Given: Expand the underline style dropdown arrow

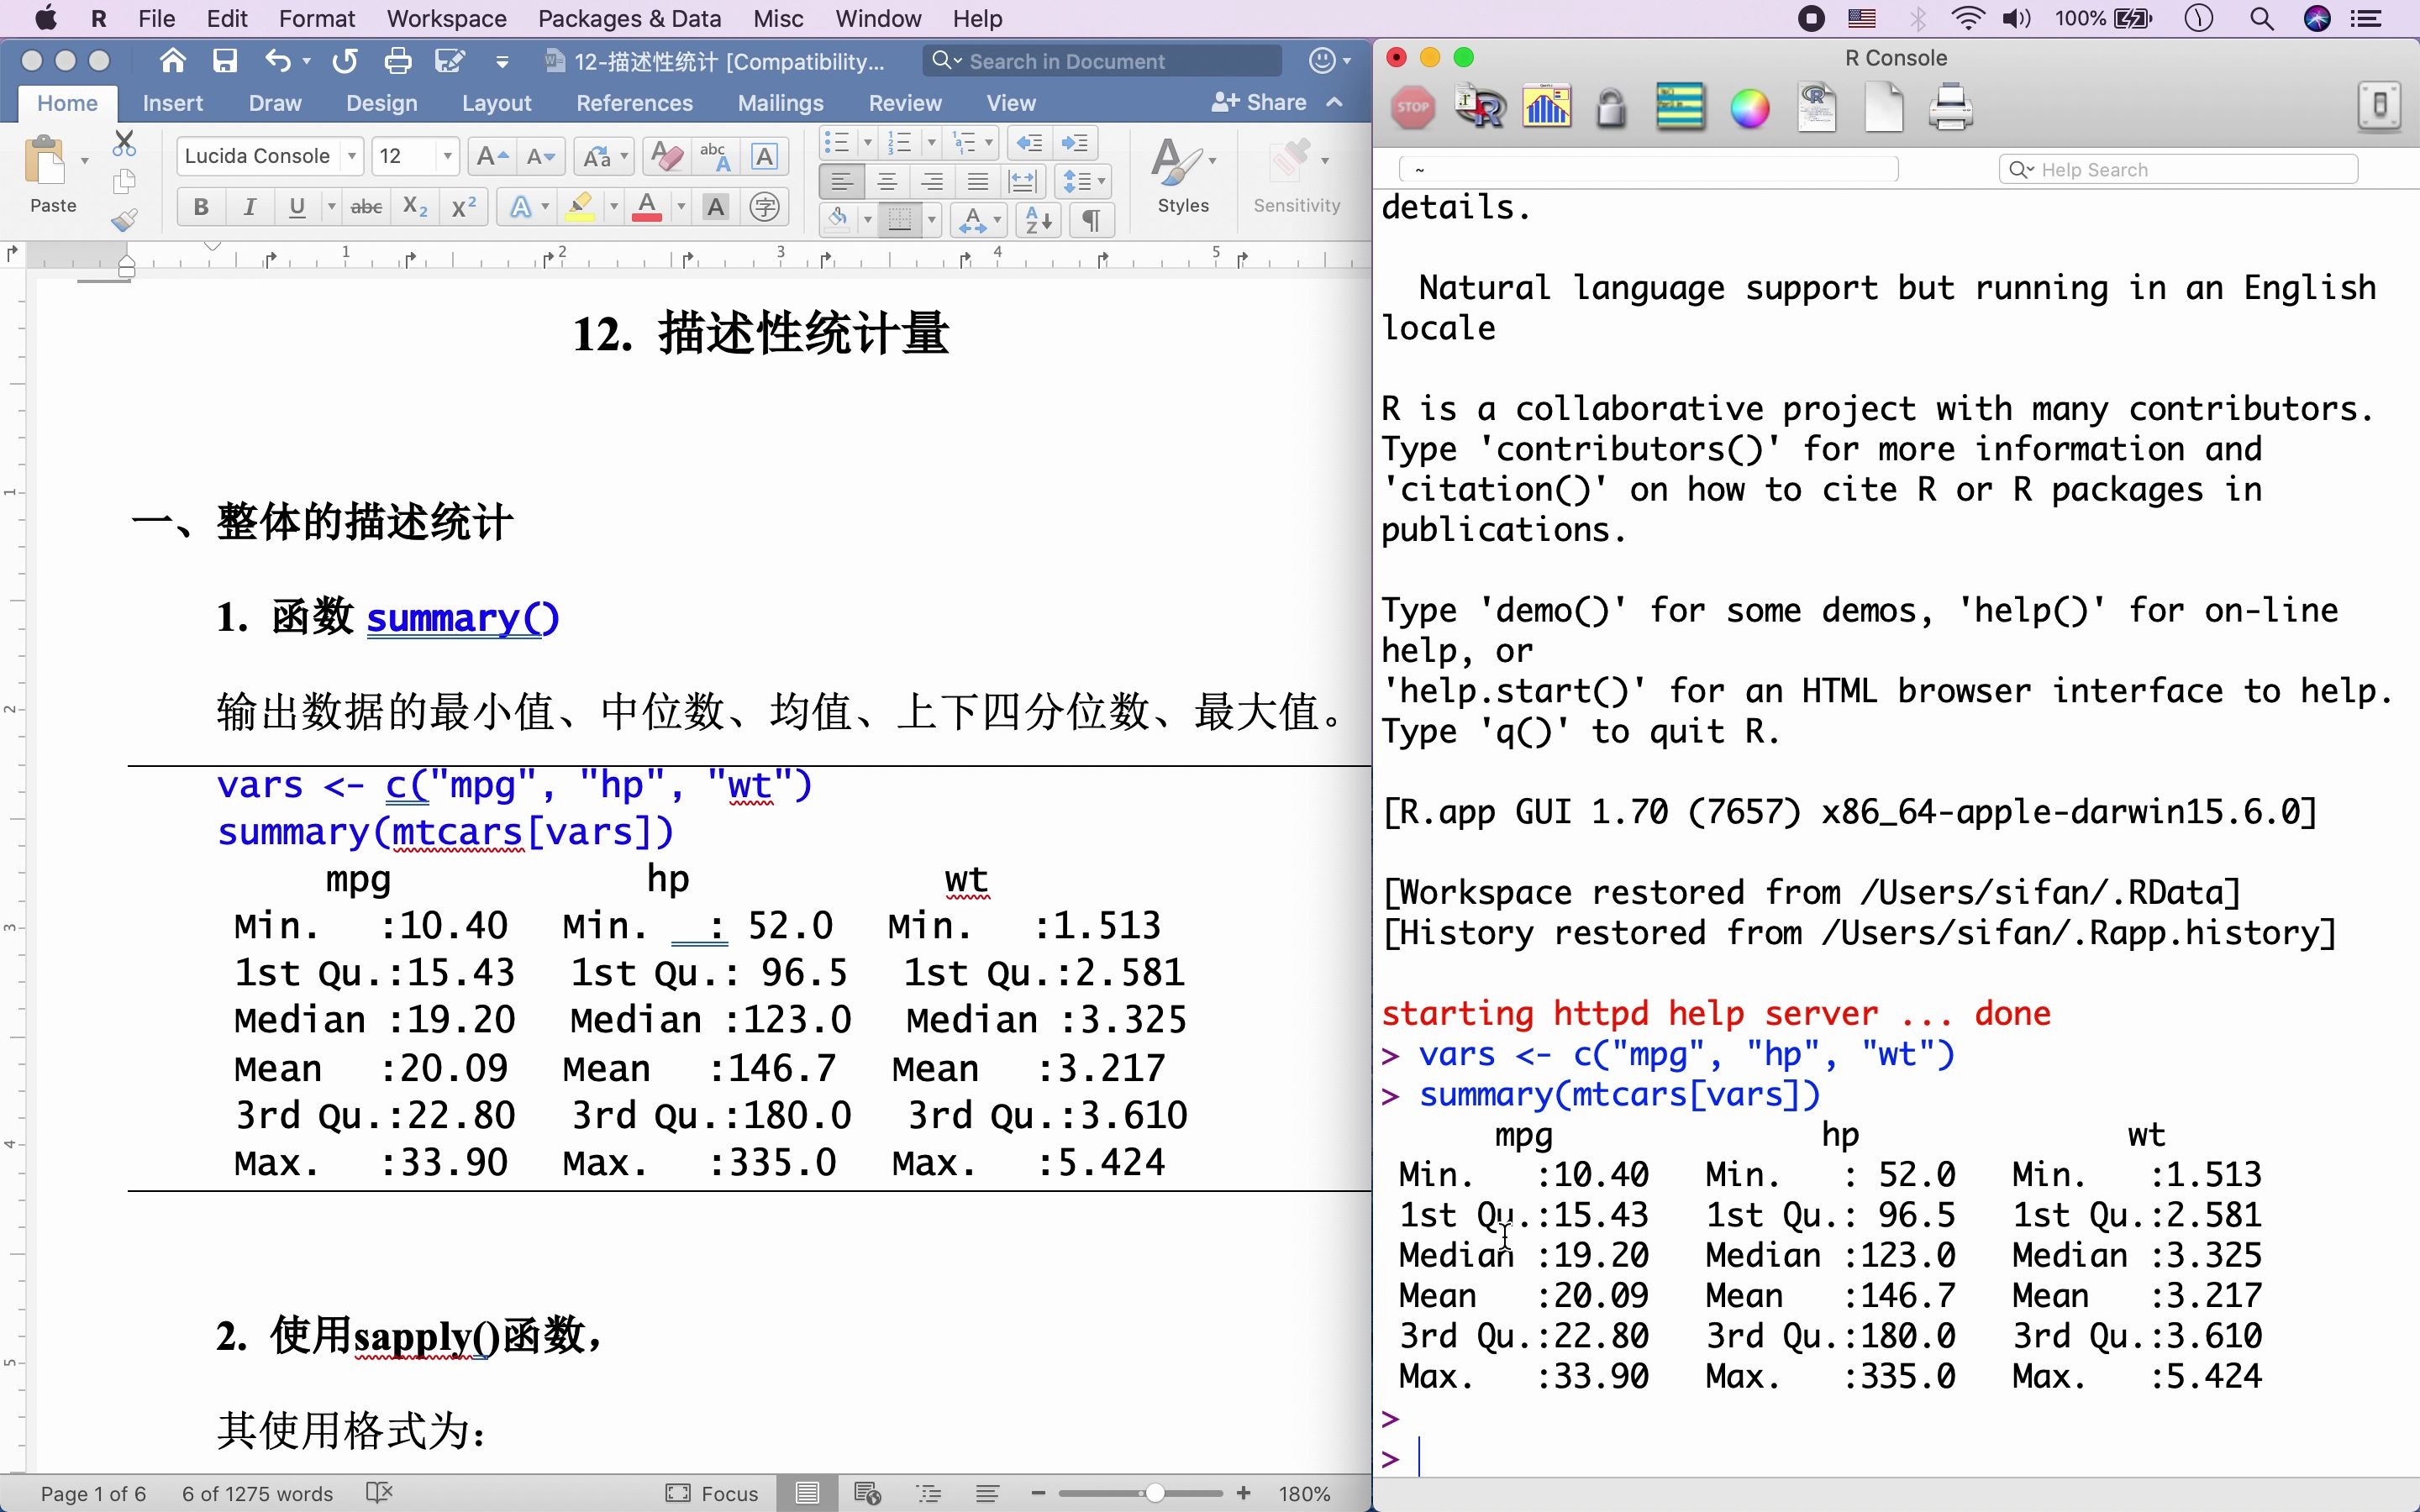Looking at the screenshot, I should point(331,207).
